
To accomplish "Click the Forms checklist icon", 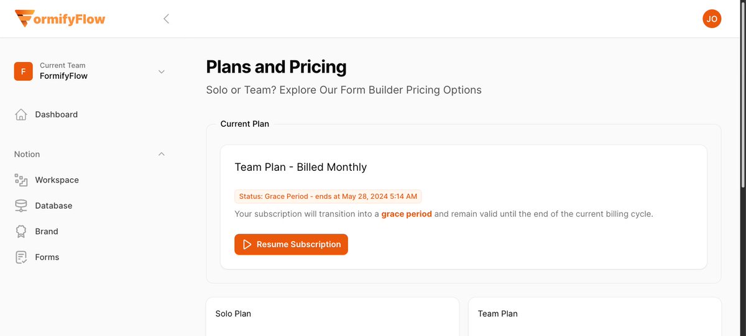I will point(21,257).
